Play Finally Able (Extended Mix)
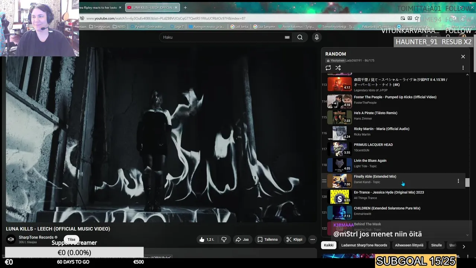 tap(375, 176)
